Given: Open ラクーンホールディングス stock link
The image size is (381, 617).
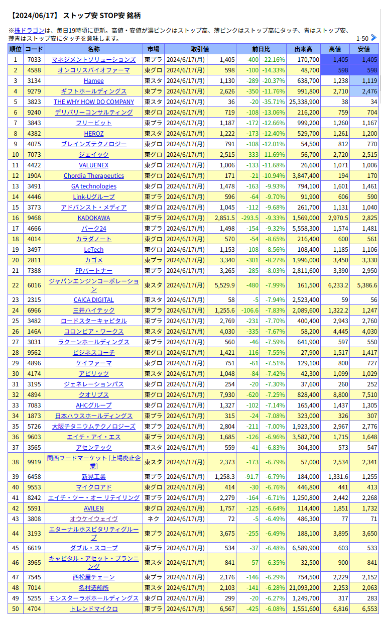Looking at the screenshot, I should (94, 342).
